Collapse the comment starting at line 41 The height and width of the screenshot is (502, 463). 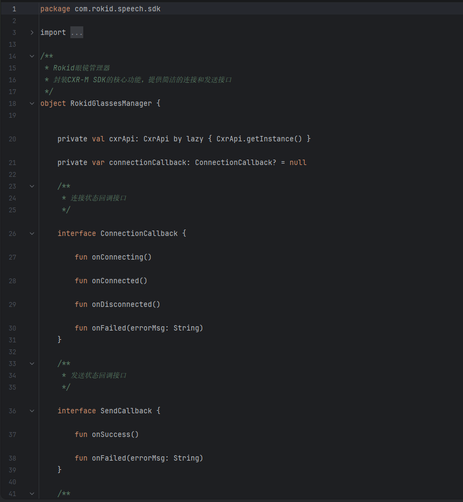pyautogui.click(x=32, y=494)
